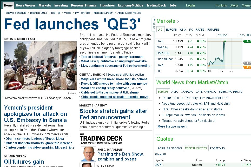This screenshot has width=251, height=167.
Task: Go to Economy/Politics section
Action: tap(131, 5)
